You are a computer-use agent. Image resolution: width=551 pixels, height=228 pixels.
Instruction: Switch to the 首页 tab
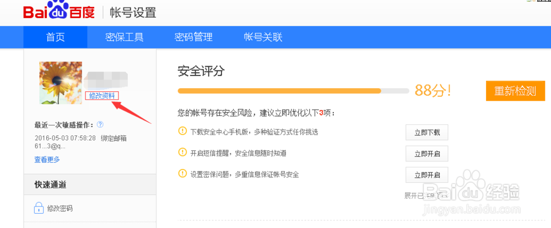(x=55, y=37)
